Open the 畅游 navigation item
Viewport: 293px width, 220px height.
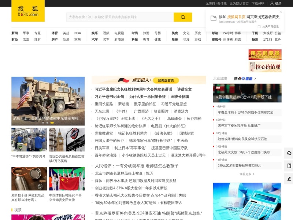pyautogui.click(x=255, y=40)
